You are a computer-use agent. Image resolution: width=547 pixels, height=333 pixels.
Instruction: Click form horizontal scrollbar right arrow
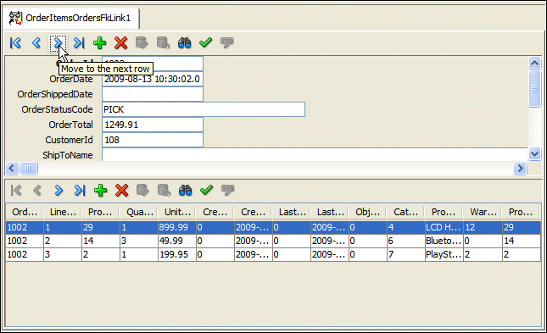[520, 169]
